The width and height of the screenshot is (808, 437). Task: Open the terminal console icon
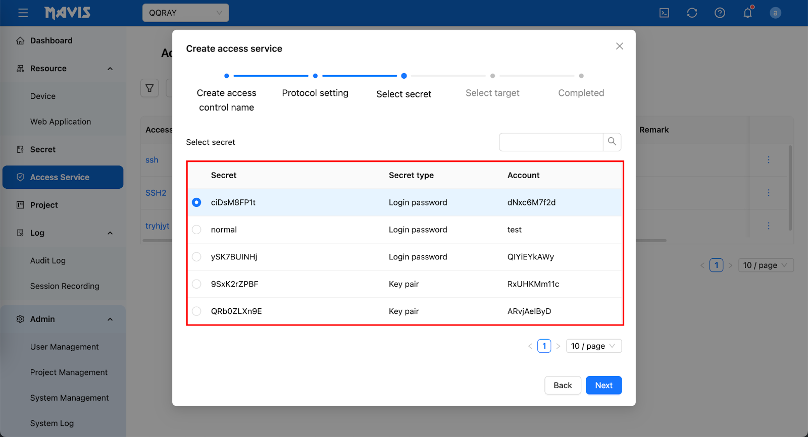point(664,13)
